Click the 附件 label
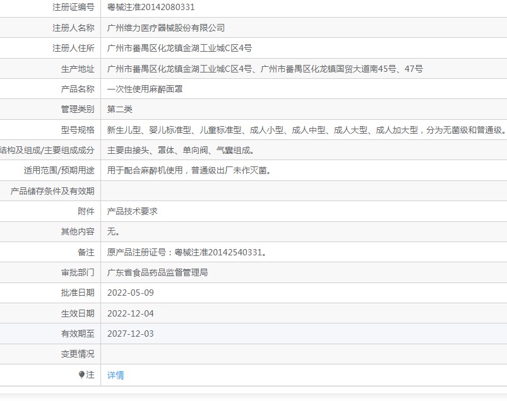The image size is (507, 401). click(86, 211)
